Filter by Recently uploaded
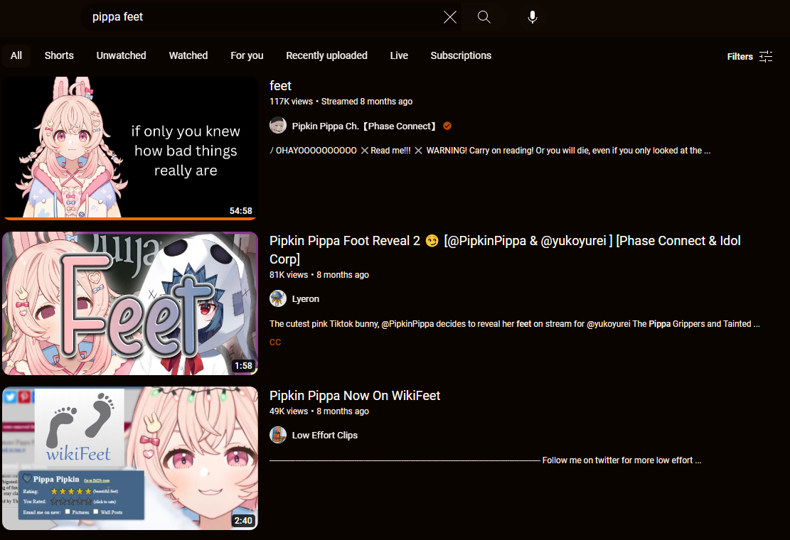 [x=326, y=56]
